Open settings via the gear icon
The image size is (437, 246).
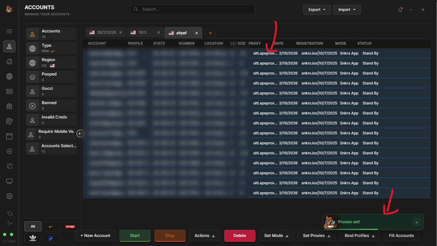pos(9,196)
